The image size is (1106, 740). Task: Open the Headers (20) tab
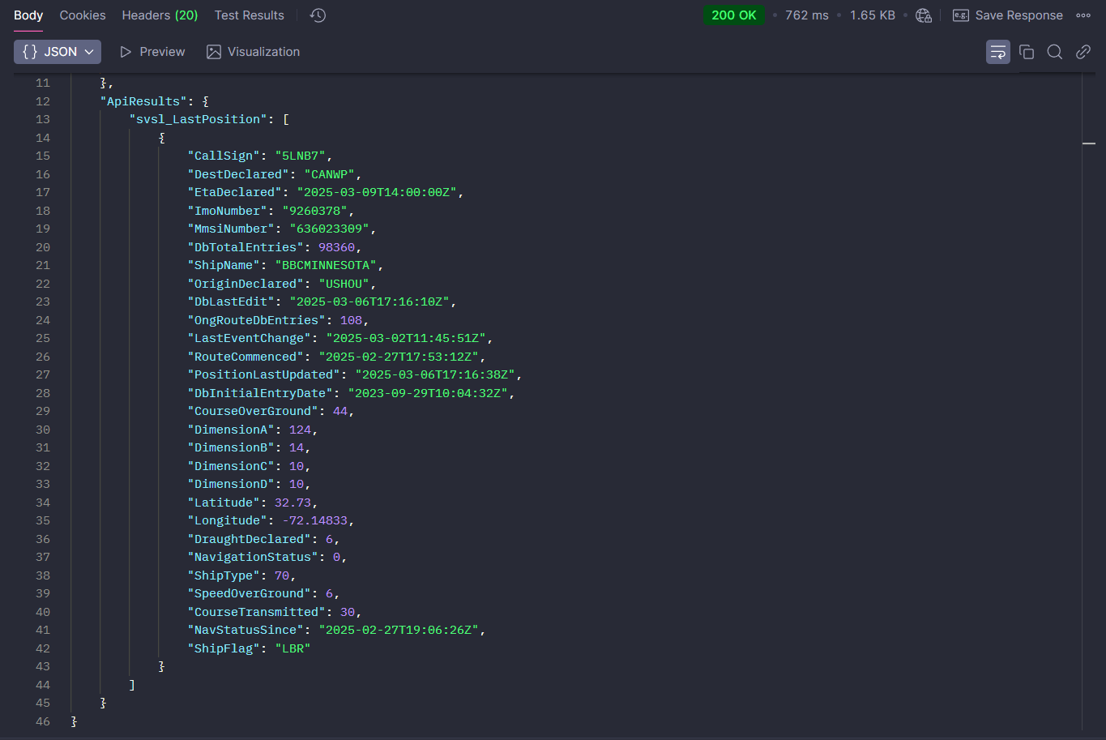(160, 15)
